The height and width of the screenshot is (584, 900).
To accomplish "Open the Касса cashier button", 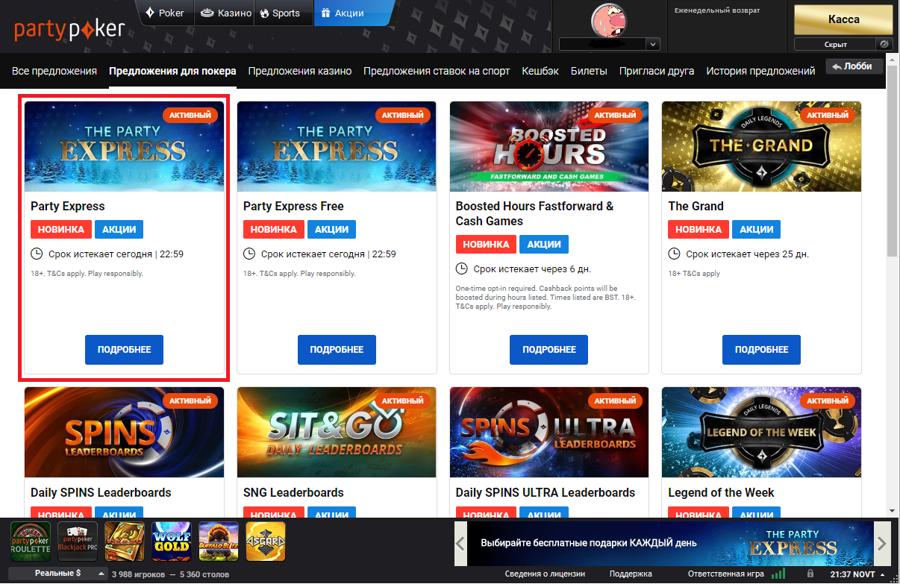I will click(x=843, y=19).
